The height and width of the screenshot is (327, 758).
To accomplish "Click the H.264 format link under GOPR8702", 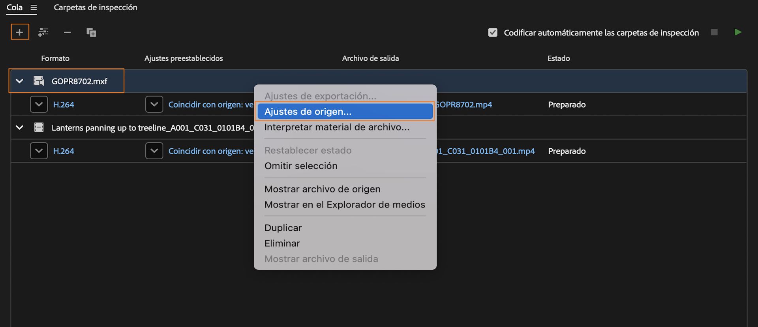I will [64, 105].
